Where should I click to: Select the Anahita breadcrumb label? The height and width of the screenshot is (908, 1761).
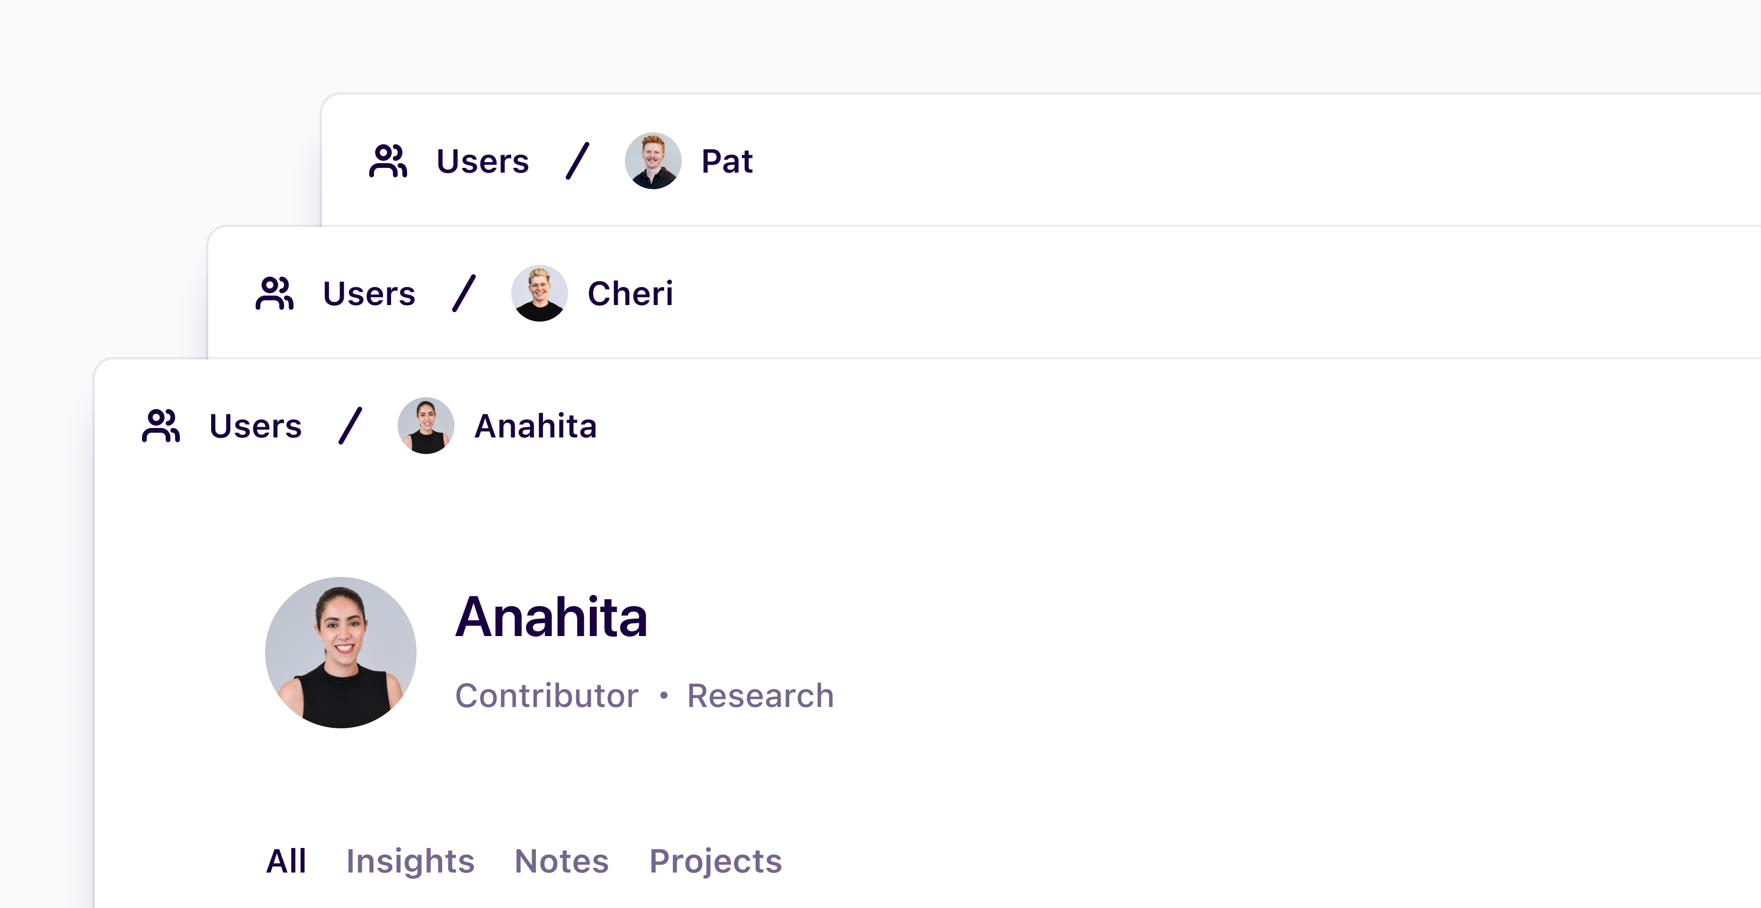(536, 425)
